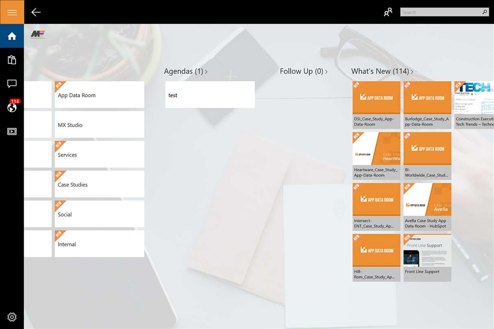494x329 pixels.
Task: Go back with the arrow button
Action: pos(36,12)
